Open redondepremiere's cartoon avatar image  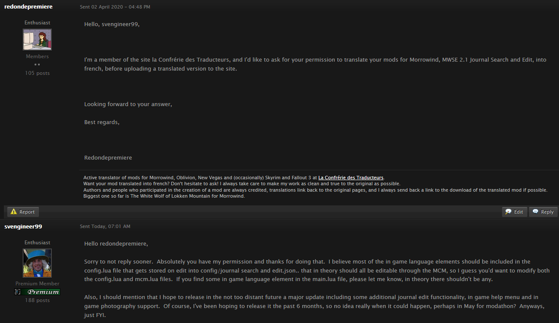(x=37, y=40)
